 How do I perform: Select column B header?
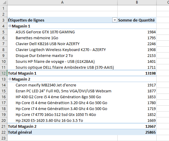[x=137, y=2]
